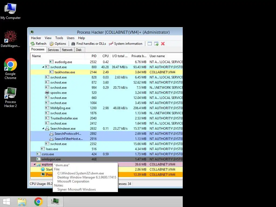
Task: Click the SearchProtocolHost icon
Action: pyautogui.click(x=51, y=133)
